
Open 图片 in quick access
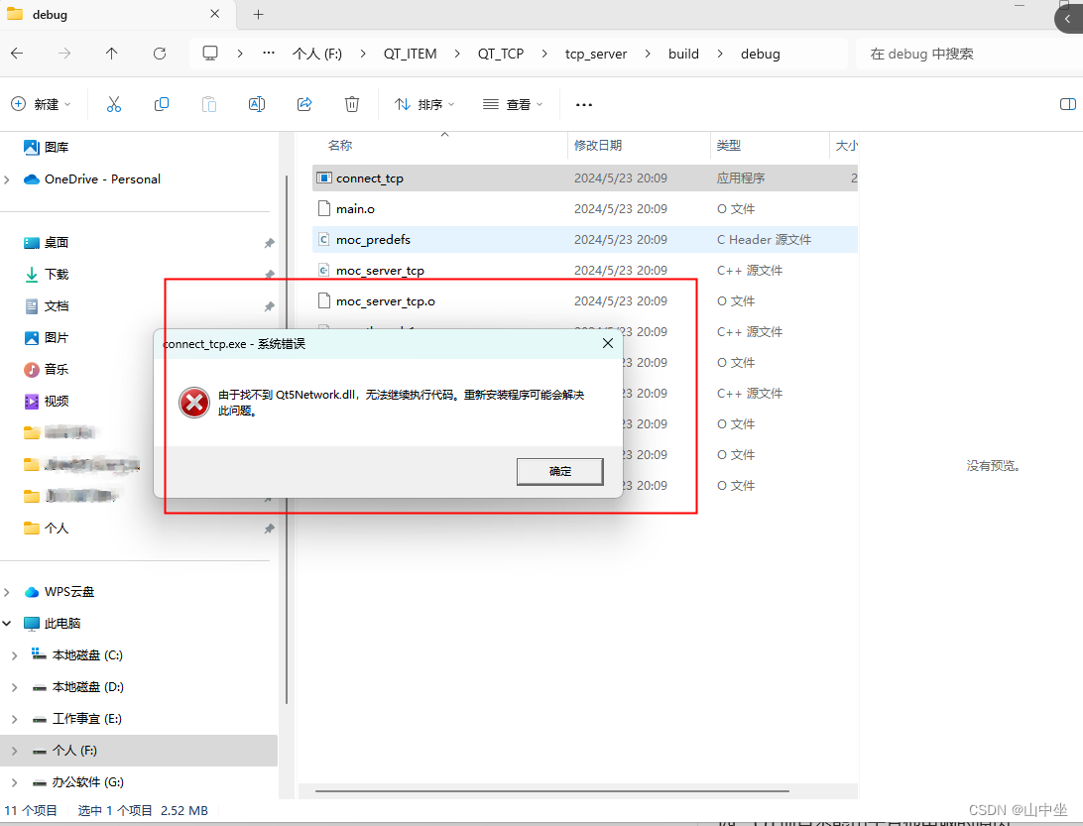(47, 338)
